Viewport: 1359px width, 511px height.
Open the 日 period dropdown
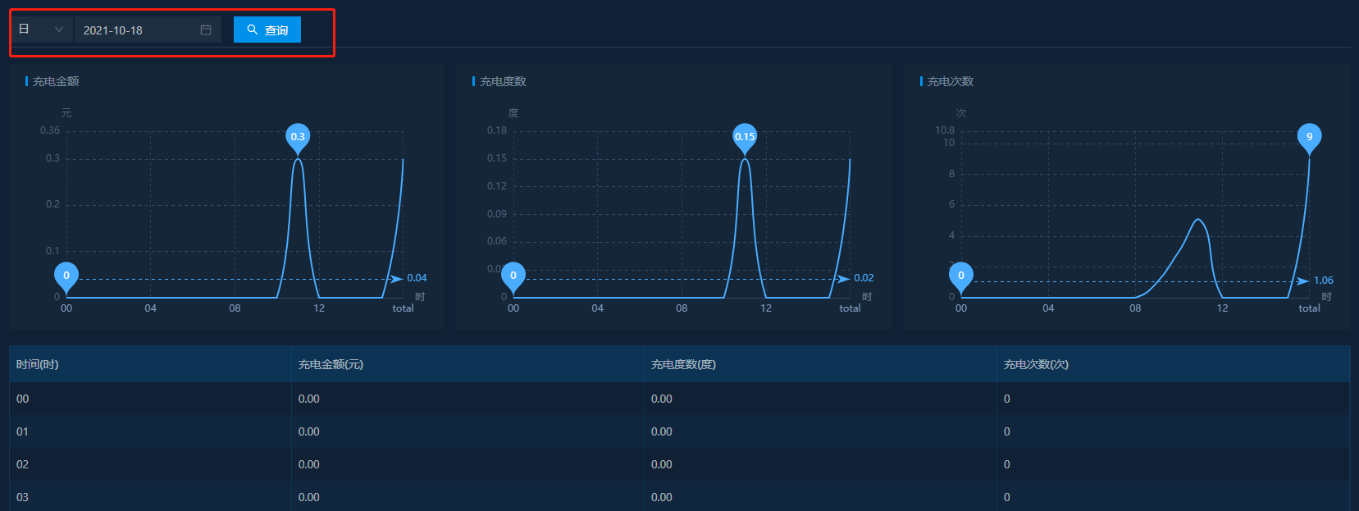(41, 30)
